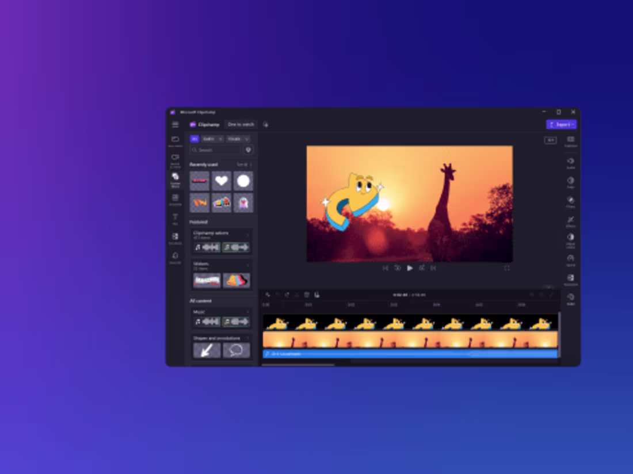This screenshot has height=474, width=633.
Task: Open the Captions panel
Action: (x=570, y=141)
